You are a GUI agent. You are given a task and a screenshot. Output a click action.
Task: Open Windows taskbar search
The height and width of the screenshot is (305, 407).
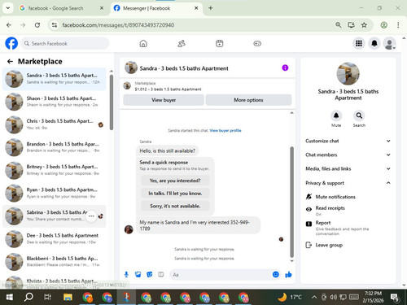tap(28, 297)
